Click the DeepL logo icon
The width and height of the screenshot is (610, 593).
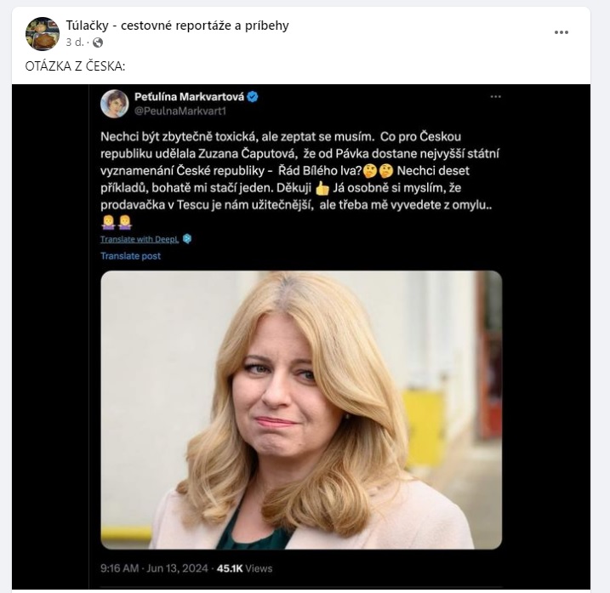point(187,239)
